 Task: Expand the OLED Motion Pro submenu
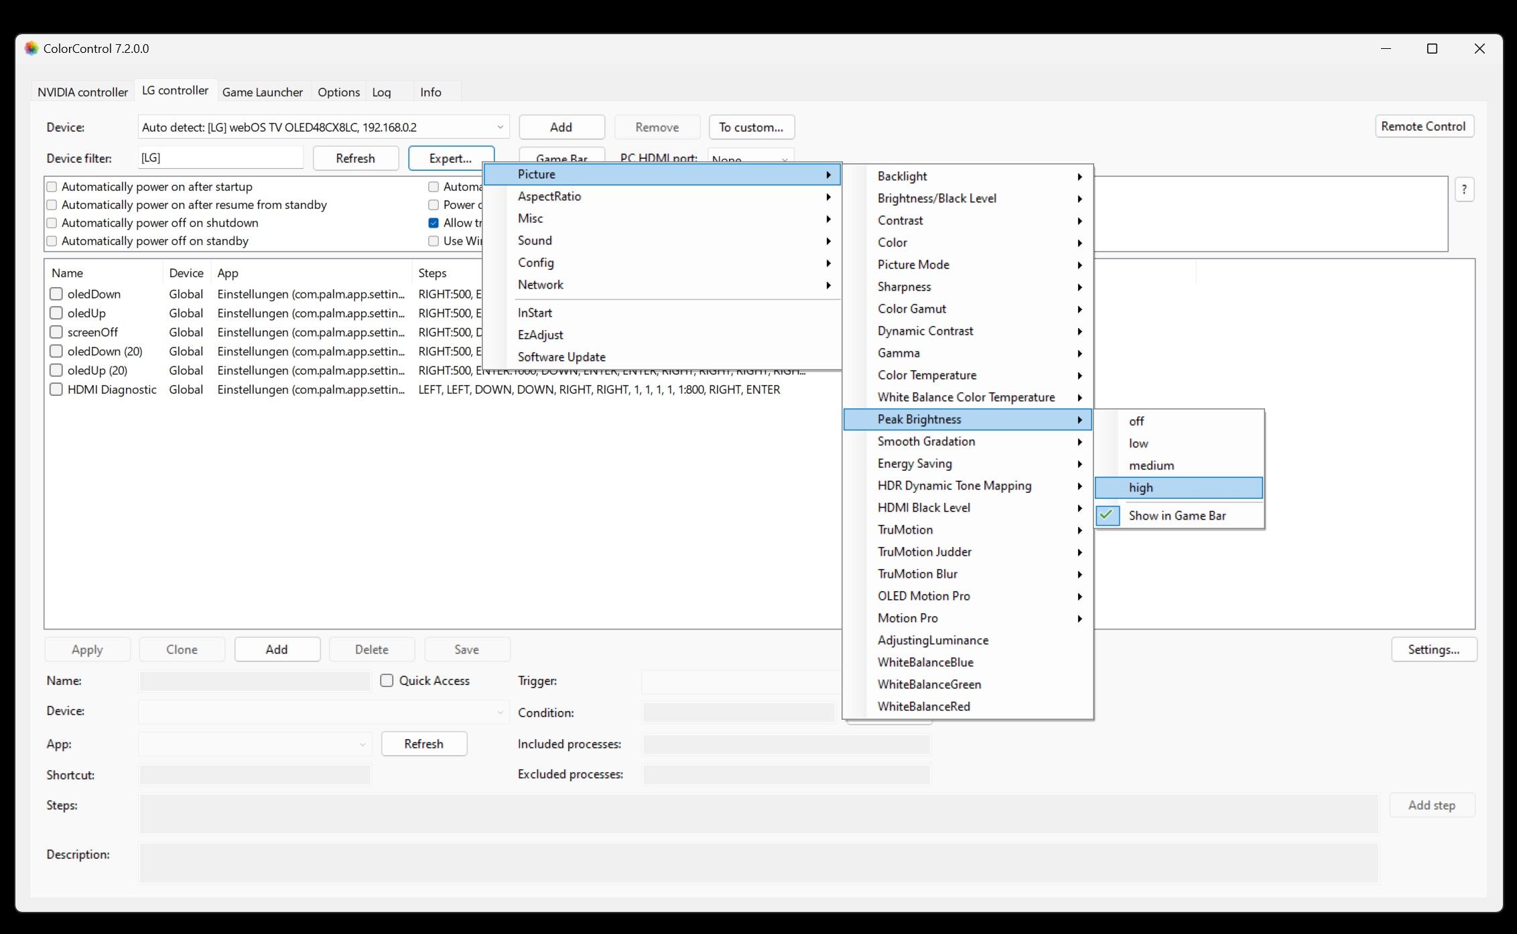pyautogui.click(x=968, y=596)
